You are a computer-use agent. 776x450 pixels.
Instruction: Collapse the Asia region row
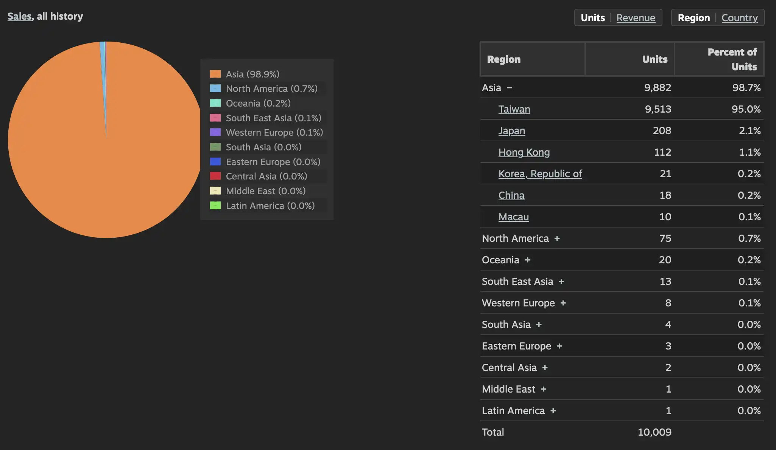[510, 88]
